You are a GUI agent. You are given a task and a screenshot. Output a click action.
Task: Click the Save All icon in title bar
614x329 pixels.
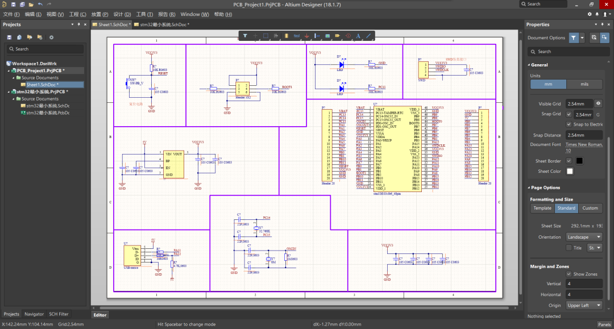click(22, 5)
